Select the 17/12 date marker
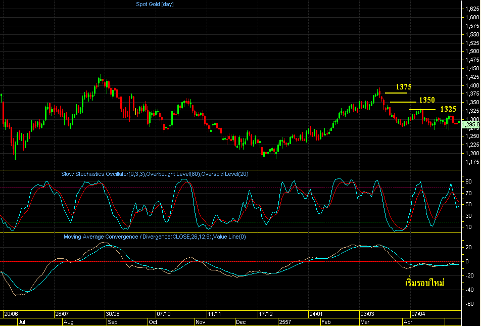Screen dimensions: 481x326 click(265, 314)
